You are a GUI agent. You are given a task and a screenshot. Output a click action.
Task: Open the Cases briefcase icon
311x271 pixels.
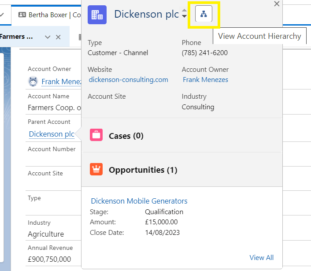point(96,135)
